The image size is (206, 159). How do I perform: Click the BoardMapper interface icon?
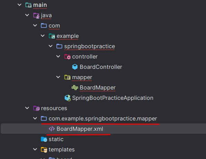(x=75, y=87)
